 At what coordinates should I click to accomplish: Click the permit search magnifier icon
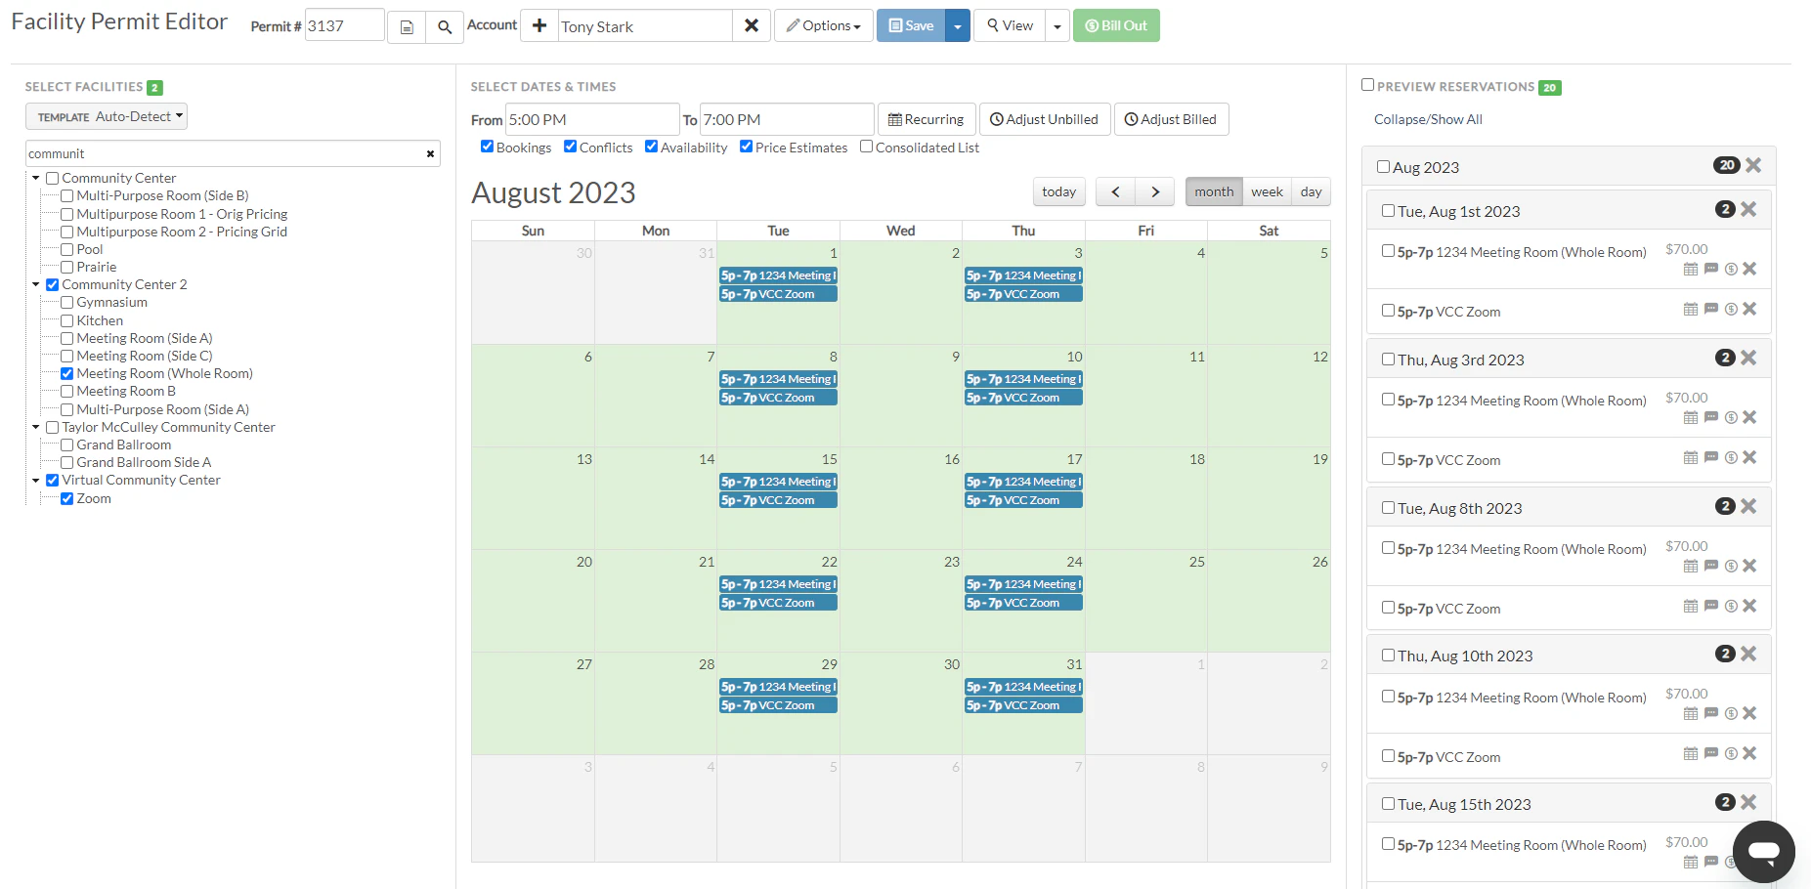(x=445, y=26)
